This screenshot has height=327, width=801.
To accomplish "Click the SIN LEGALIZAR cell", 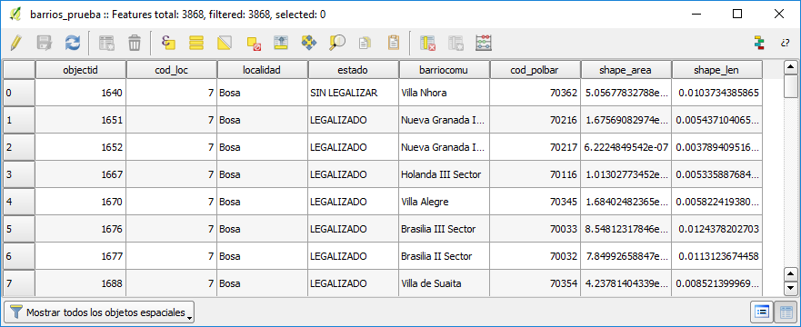I will click(353, 93).
